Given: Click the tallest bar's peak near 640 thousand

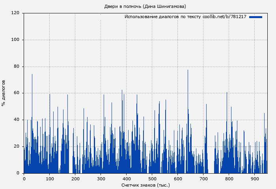Looking at the screenshot, I should [188, 70].
